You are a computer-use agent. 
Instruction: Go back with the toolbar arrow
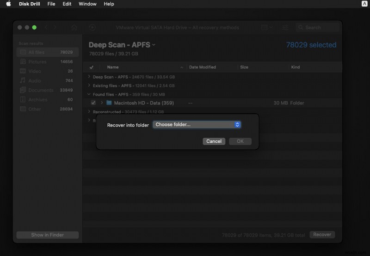46,27
